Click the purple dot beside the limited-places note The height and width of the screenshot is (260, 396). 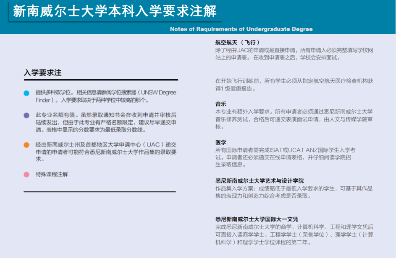click(26, 115)
